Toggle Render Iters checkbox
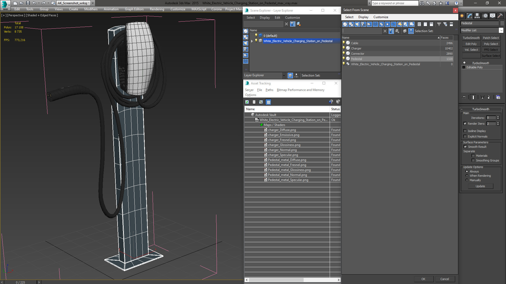This screenshot has width=506, height=284. pos(465,124)
